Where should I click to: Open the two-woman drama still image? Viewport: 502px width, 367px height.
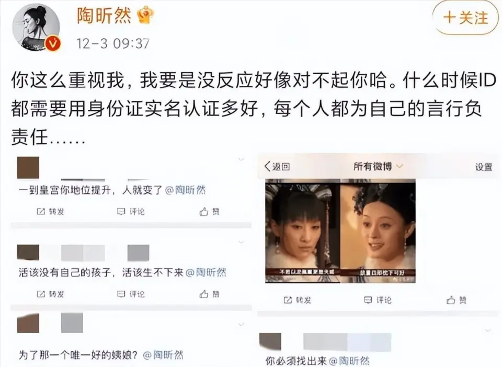click(x=340, y=231)
